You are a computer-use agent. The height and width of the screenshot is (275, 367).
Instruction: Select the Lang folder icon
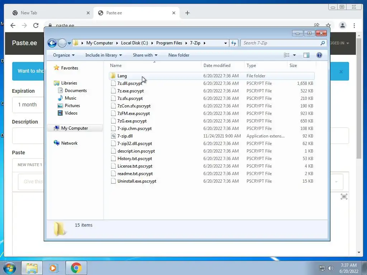pos(113,76)
